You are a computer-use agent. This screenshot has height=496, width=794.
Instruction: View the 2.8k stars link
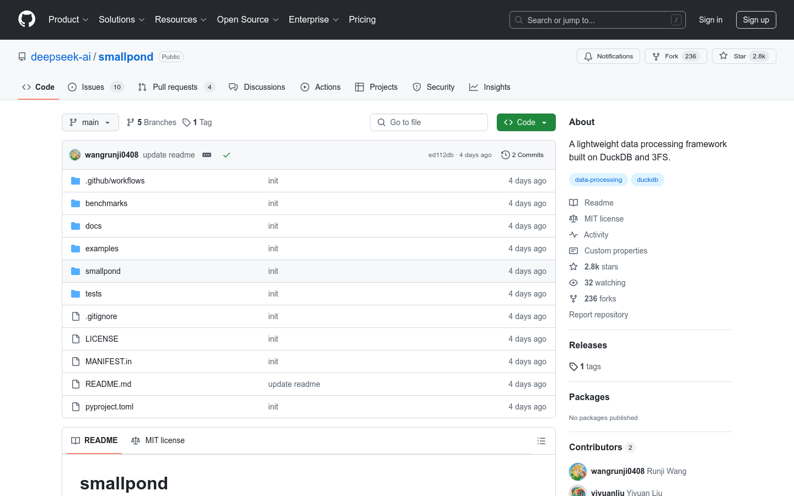(593, 267)
